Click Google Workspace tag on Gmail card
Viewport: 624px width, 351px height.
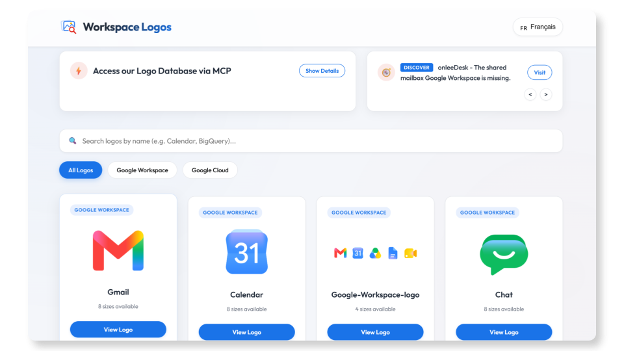tap(102, 210)
